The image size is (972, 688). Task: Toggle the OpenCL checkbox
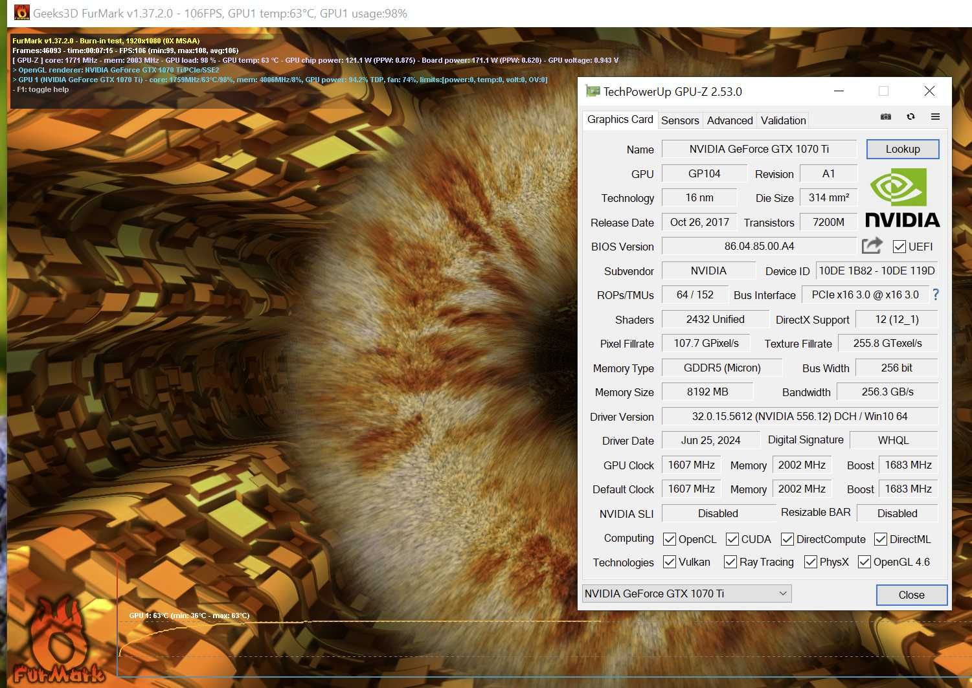[670, 539]
